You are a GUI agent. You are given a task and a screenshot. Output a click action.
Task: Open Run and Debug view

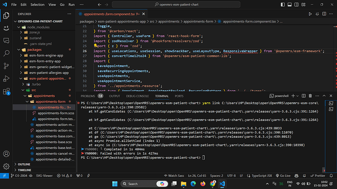(6, 78)
